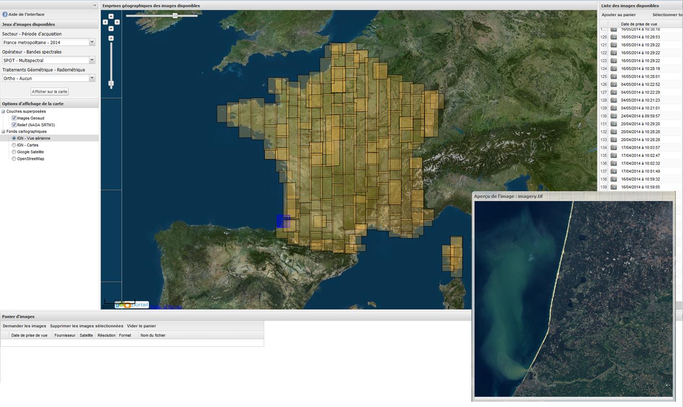The image size is (683, 407).
Task: Uncheck the Images Geosud layer
Action: click(14, 118)
